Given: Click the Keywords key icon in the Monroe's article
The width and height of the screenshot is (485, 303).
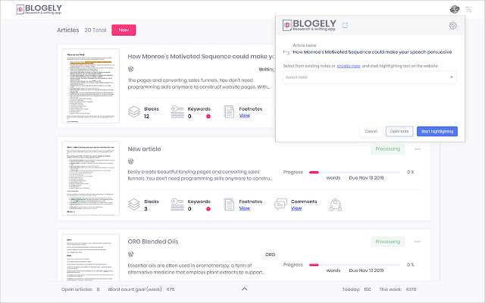Looking at the screenshot, I should coord(177,112).
